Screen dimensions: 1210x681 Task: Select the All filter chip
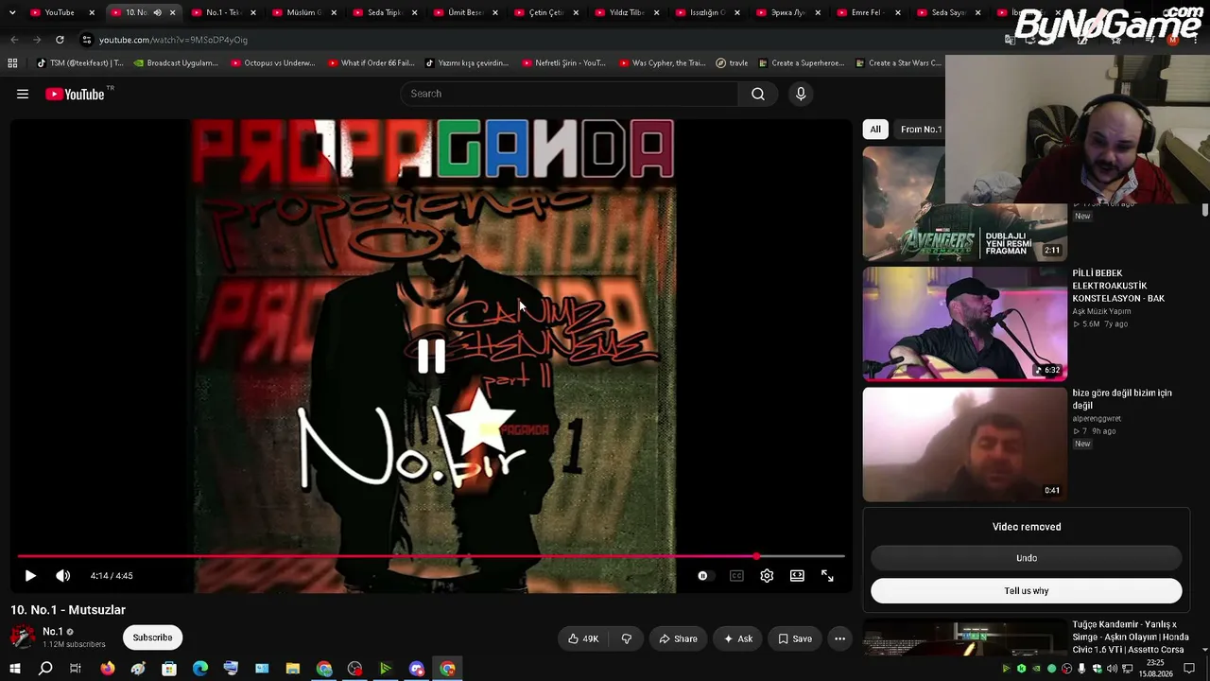click(875, 130)
